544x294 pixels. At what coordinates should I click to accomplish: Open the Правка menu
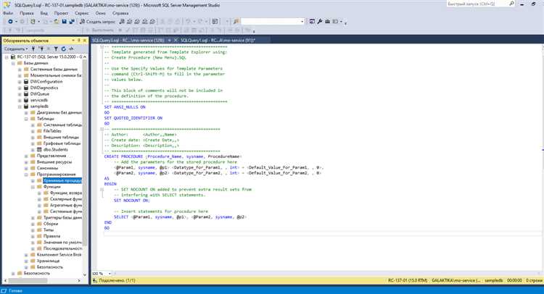(27, 13)
